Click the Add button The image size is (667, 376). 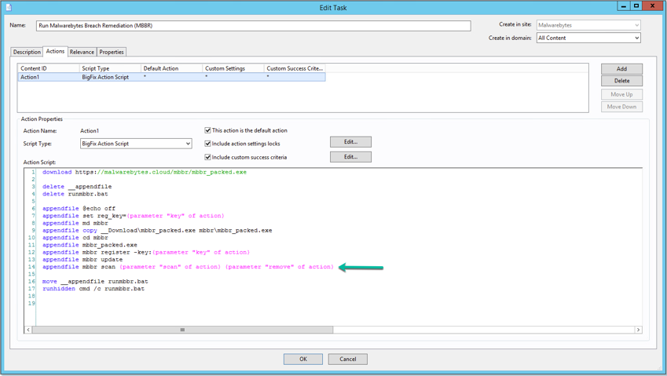(x=621, y=68)
